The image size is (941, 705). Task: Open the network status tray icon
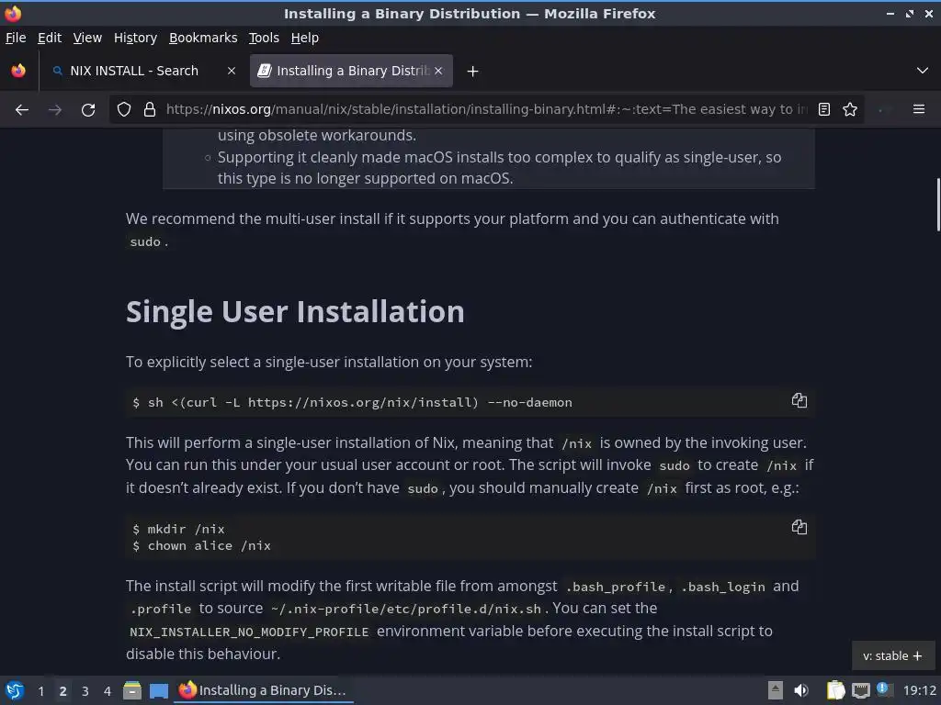point(860,691)
